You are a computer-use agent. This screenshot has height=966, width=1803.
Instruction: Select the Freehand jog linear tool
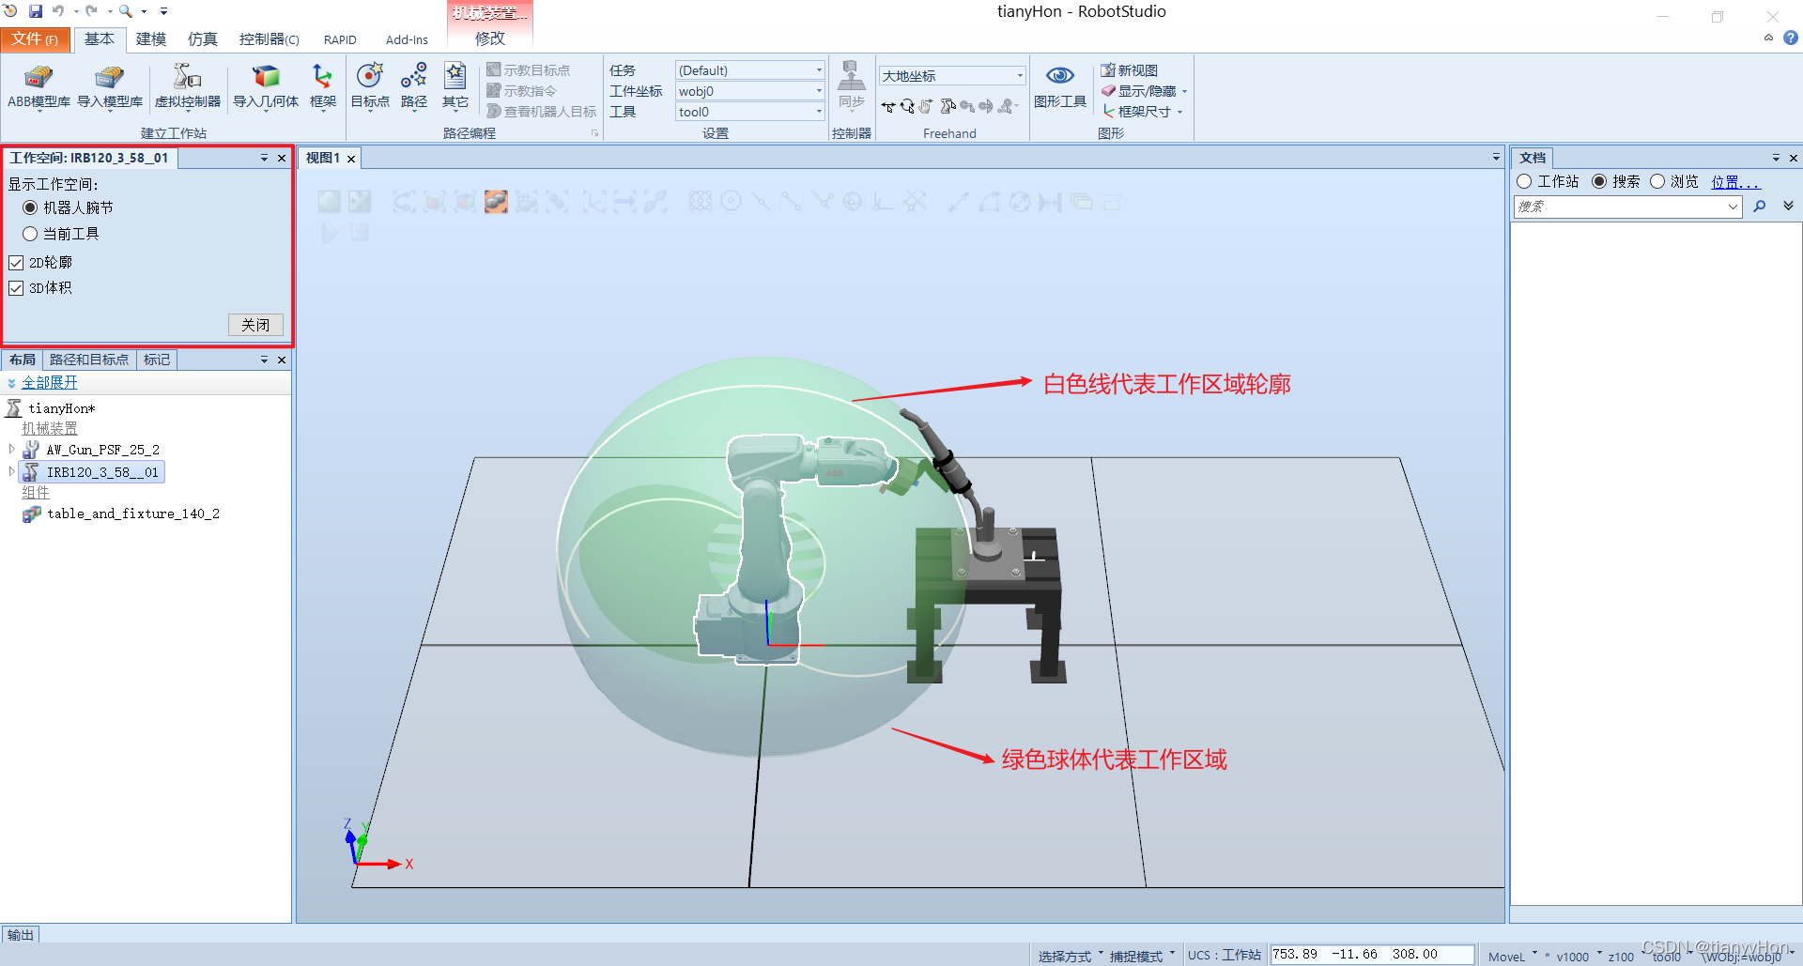[x=966, y=107]
